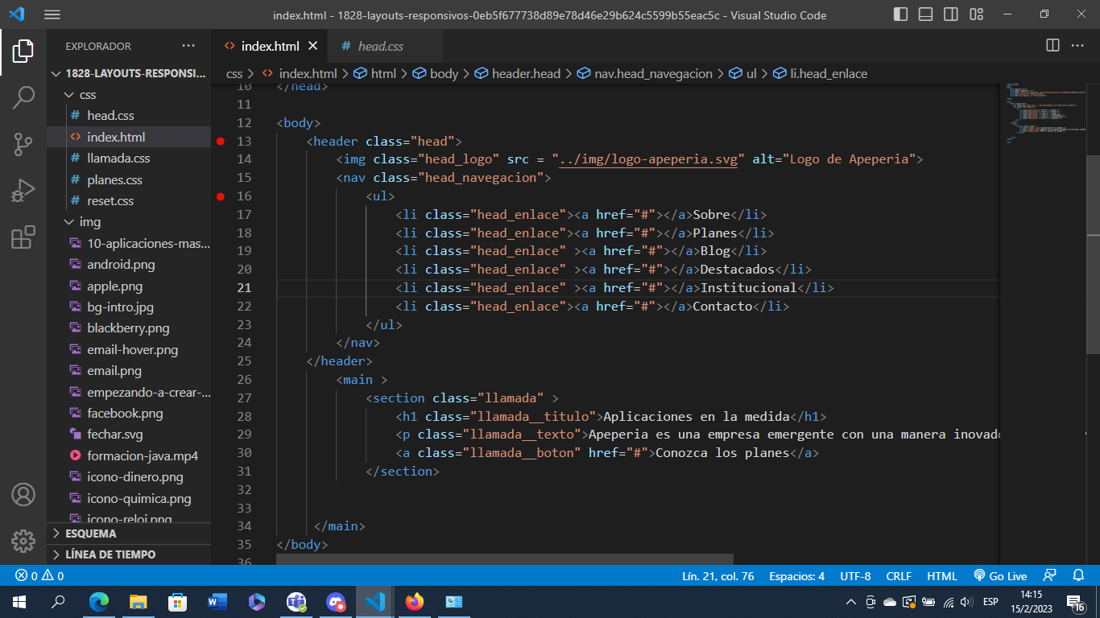Open Explorer views and more actions
Viewport: 1100px width, 618px height.
(188, 46)
